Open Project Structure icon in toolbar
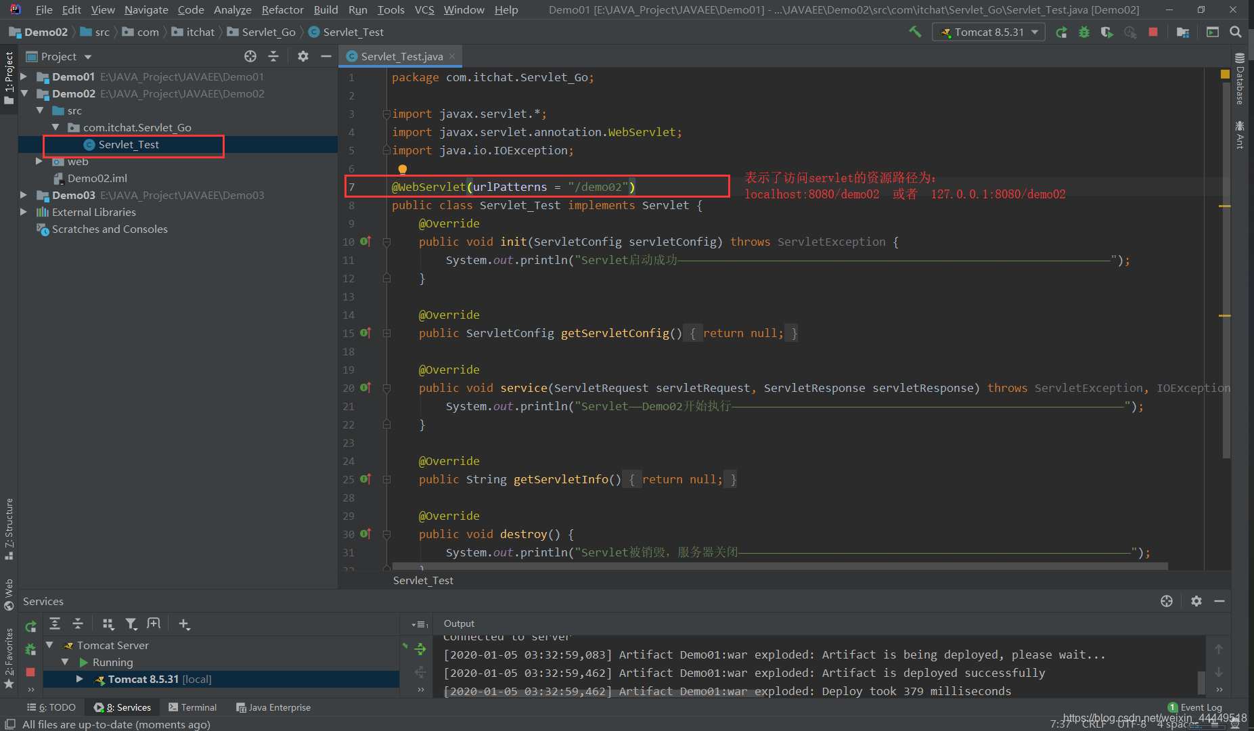 (1183, 32)
